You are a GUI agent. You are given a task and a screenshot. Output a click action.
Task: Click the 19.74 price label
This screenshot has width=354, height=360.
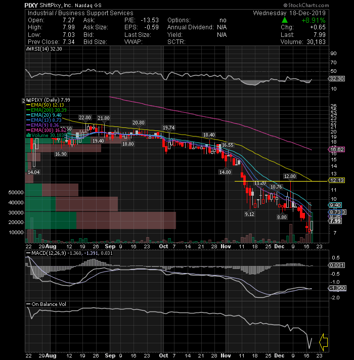pyautogui.click(x=169, y=127)
